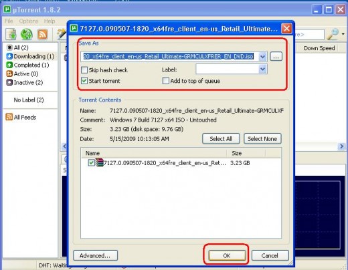
Task: Open the Help menu
Action: (50, 21)
